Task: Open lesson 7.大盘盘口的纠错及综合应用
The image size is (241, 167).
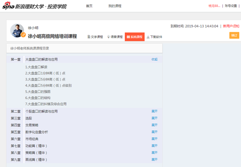Action: pos(46,104)
